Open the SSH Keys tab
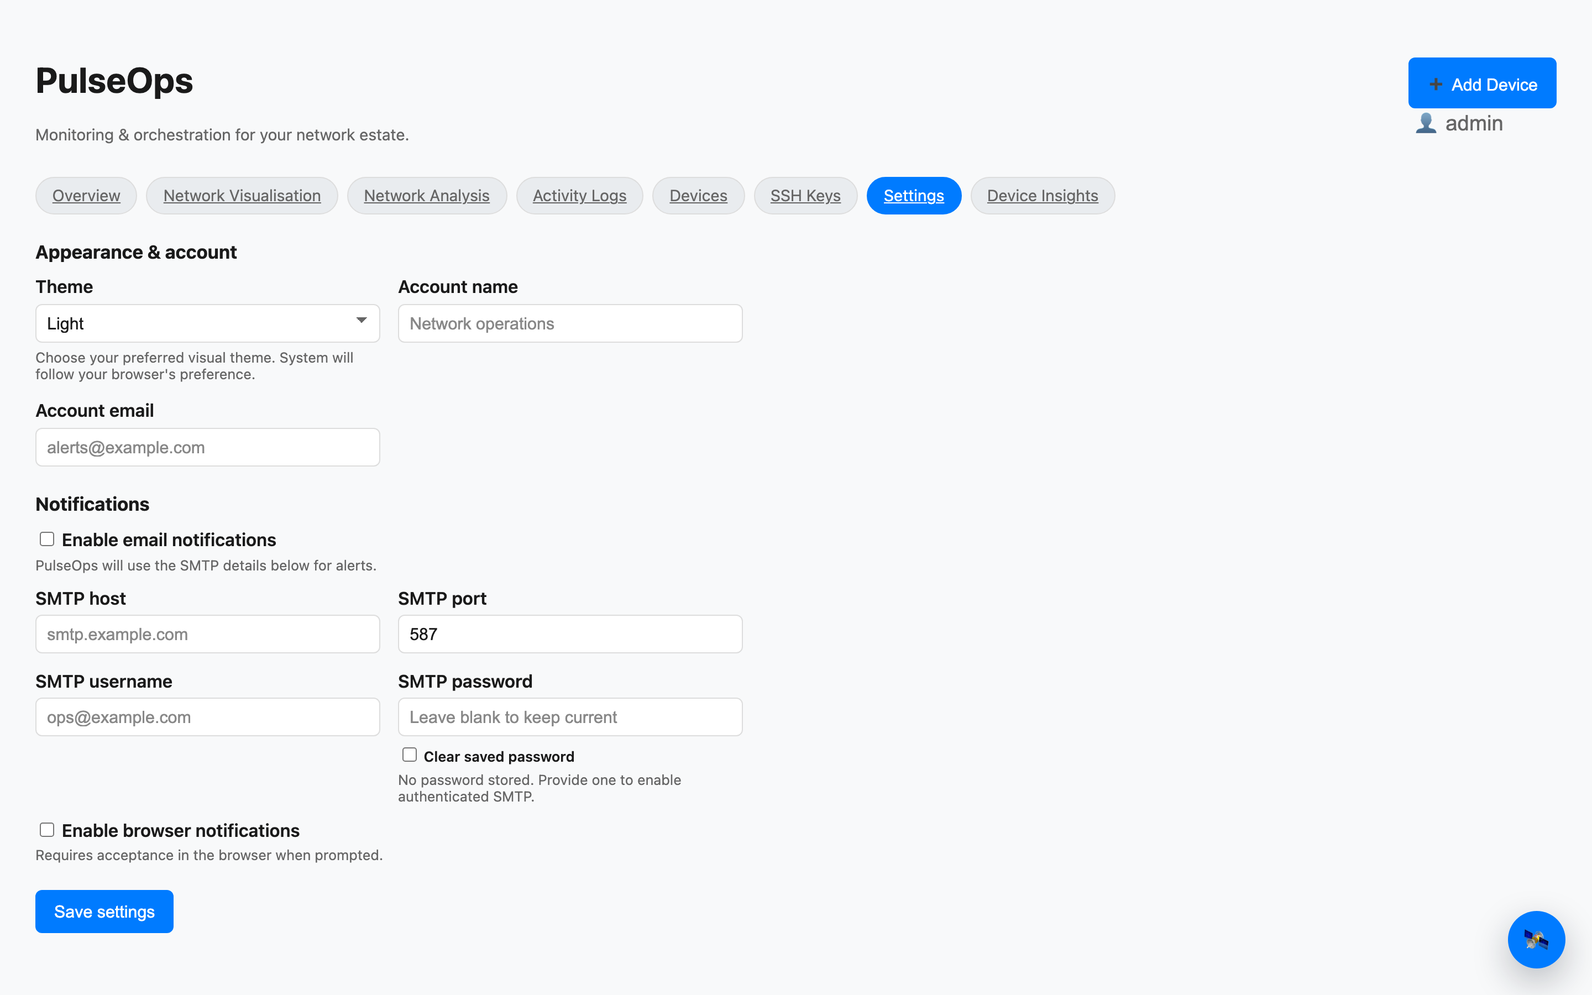 [x=805, y=196]
